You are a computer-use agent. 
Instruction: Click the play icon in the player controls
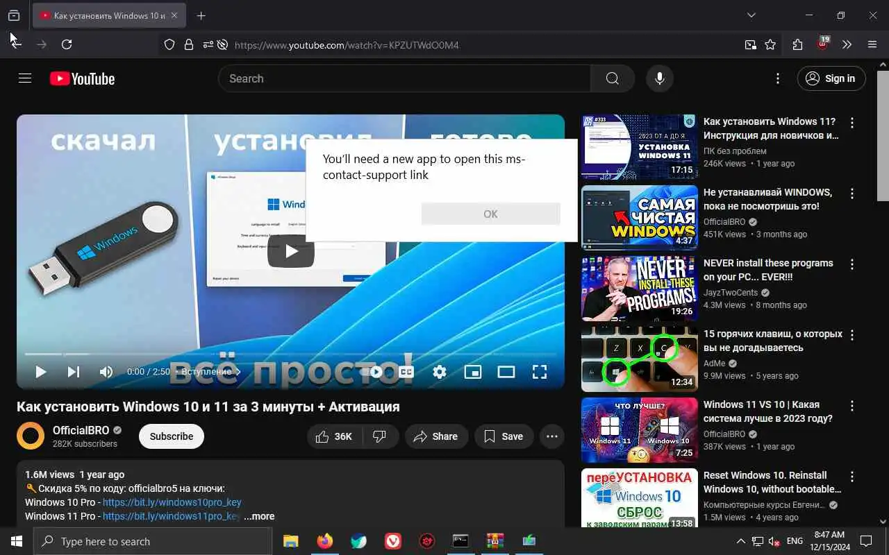pos(40,372)
